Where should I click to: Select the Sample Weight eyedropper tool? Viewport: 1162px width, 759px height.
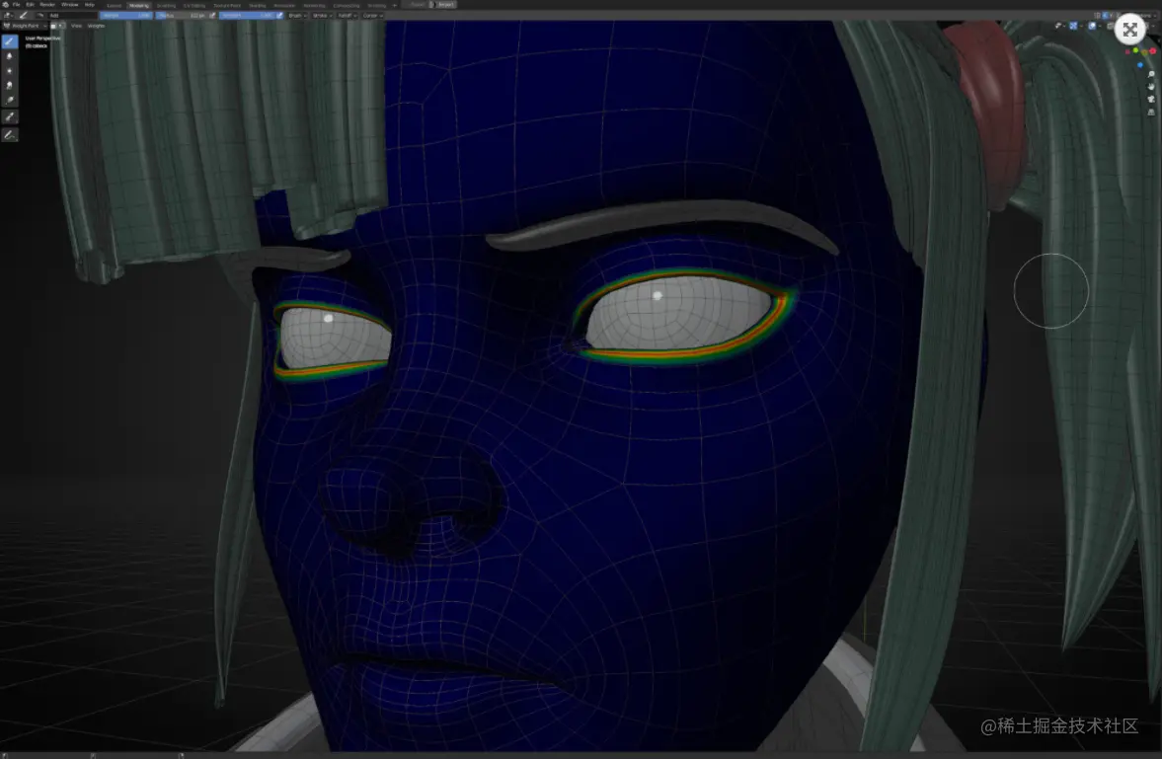coord(10,117)
